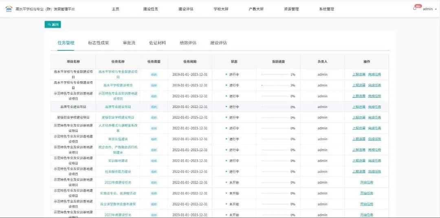Open task link 设立课堂教学质量年度奖
Screen dimensions: 440x218
click(118, 204)
